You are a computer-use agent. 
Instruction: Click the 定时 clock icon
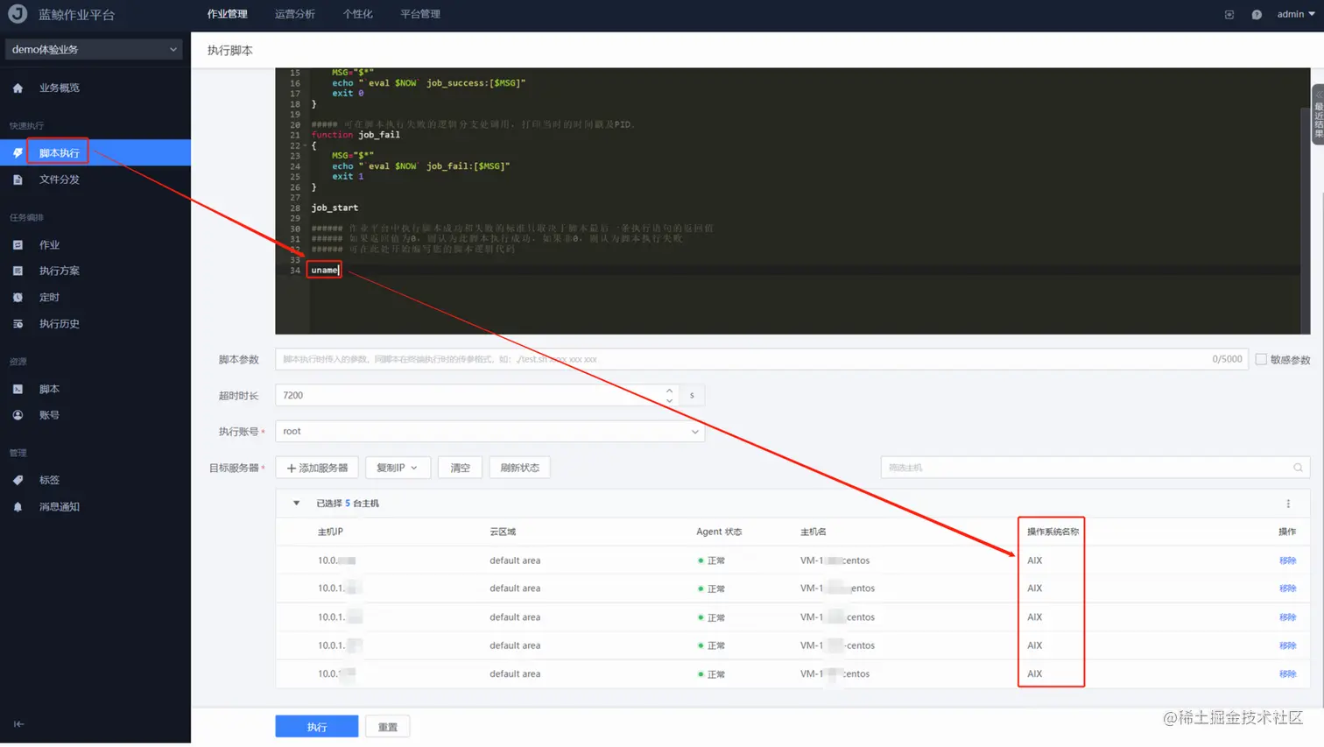[x=18, y=298]
